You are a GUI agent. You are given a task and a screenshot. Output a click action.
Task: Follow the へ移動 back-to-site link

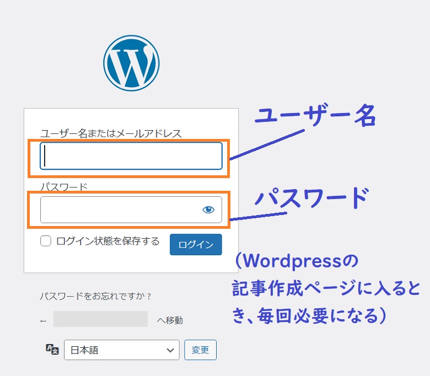[x=111, y=320]
